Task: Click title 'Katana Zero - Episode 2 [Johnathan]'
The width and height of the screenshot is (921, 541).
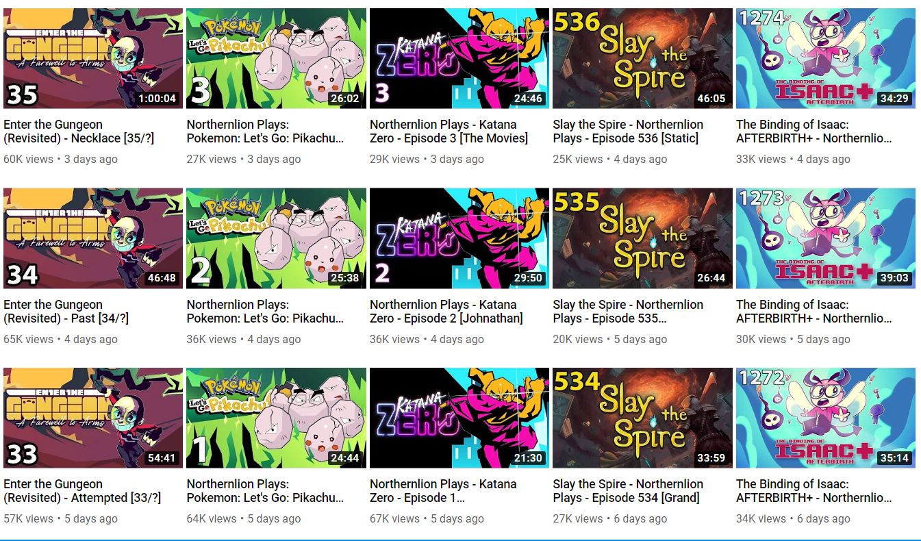Action: click(x=446, y=312)
